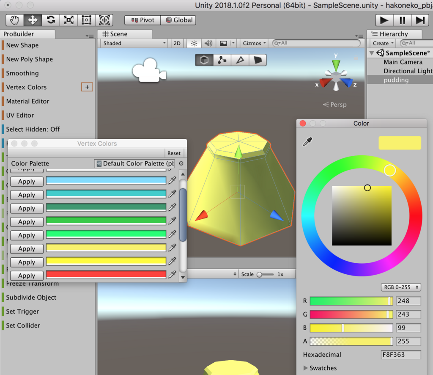Adjust the B channel slider
The width and height of the screenshot is (433, 375).
(351, 328)
